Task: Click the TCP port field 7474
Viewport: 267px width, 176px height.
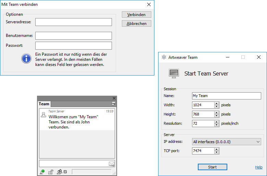Action: pyautogui.click(x=203, y=151)
